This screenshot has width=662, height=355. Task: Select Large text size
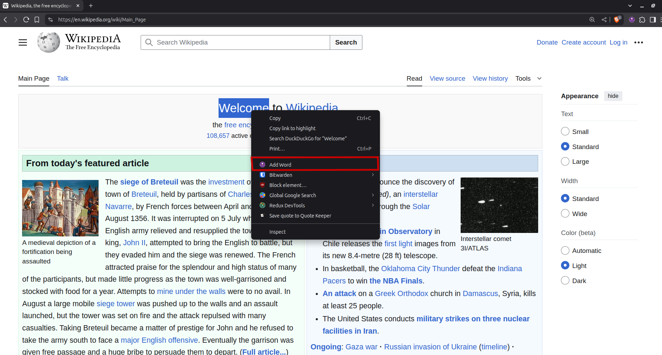(565, 161)
